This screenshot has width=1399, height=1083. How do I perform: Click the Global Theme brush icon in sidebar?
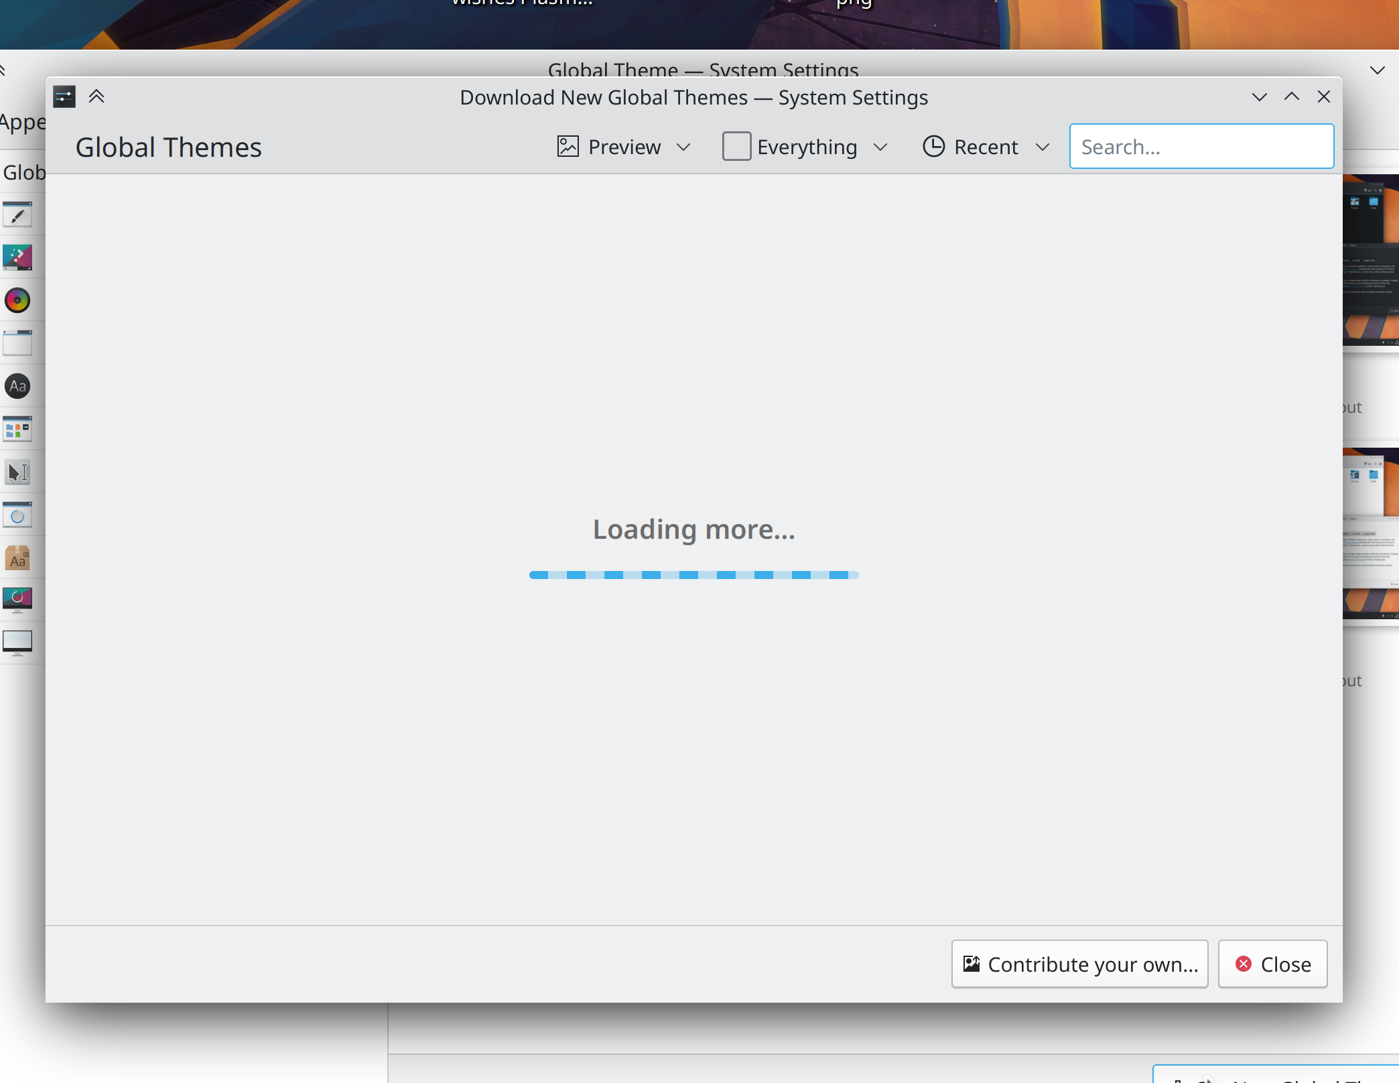tap(17, 214)
